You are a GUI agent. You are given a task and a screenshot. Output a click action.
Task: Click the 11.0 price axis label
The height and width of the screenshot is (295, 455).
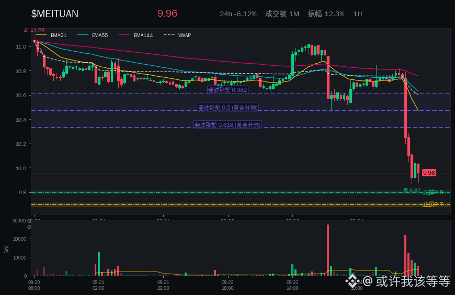21,46
